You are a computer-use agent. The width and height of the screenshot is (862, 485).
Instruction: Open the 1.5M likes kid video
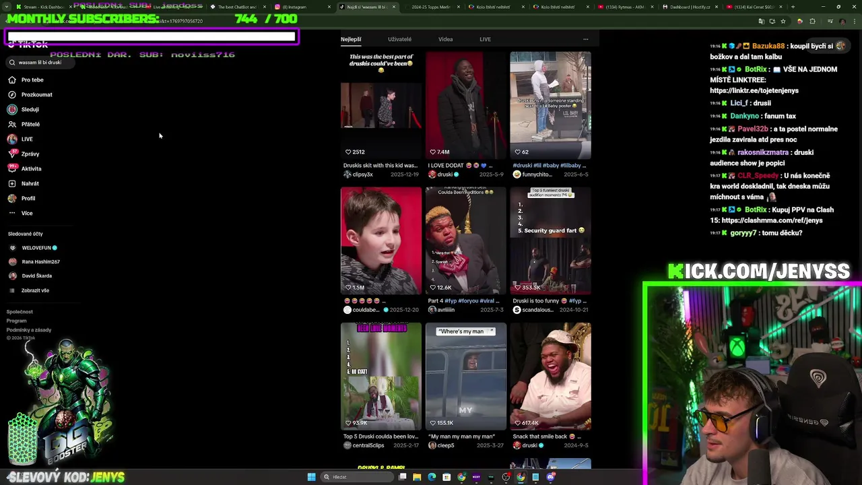[381, 241]
